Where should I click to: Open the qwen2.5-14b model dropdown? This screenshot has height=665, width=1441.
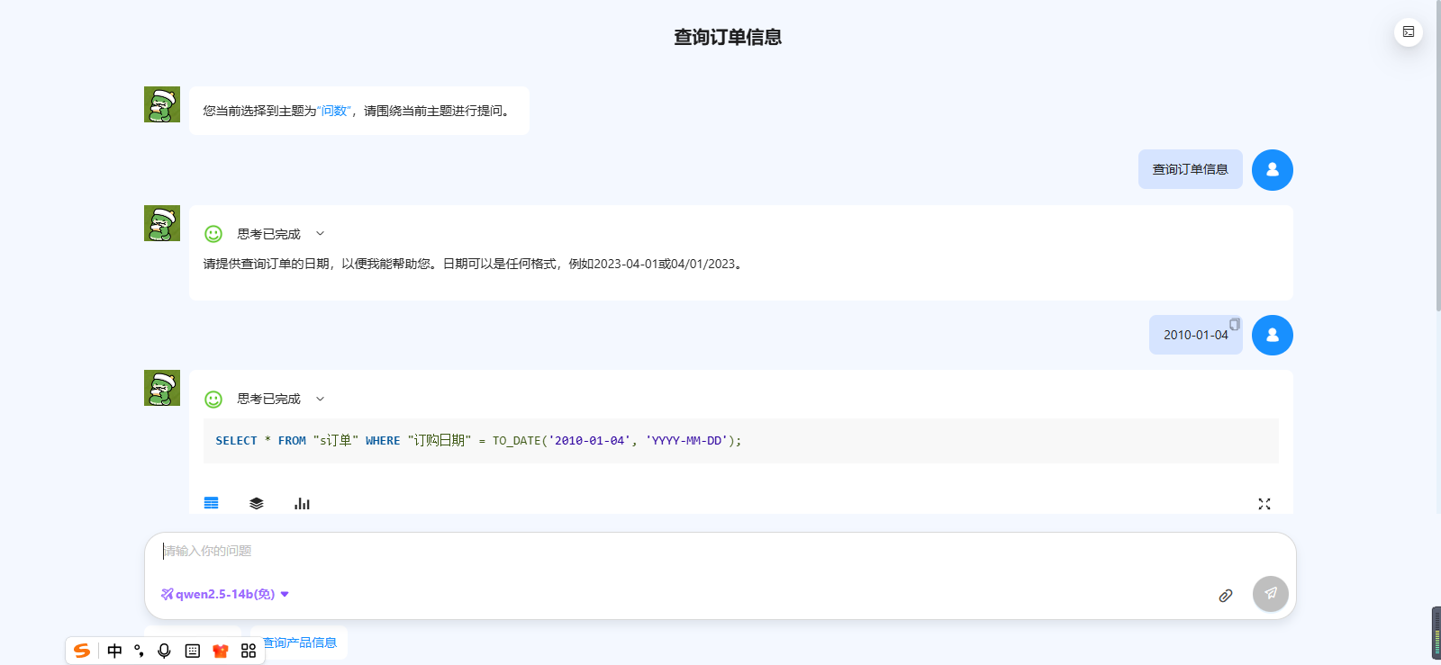coord(225,594)
